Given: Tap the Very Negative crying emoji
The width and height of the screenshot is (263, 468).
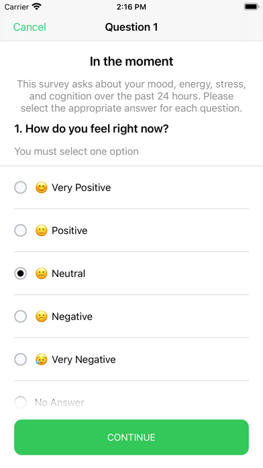Looking at the screenshot, I should pyautogui.click(x=41, y=360).
